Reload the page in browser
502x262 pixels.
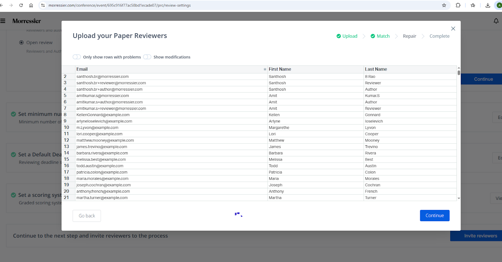[21, 5]
